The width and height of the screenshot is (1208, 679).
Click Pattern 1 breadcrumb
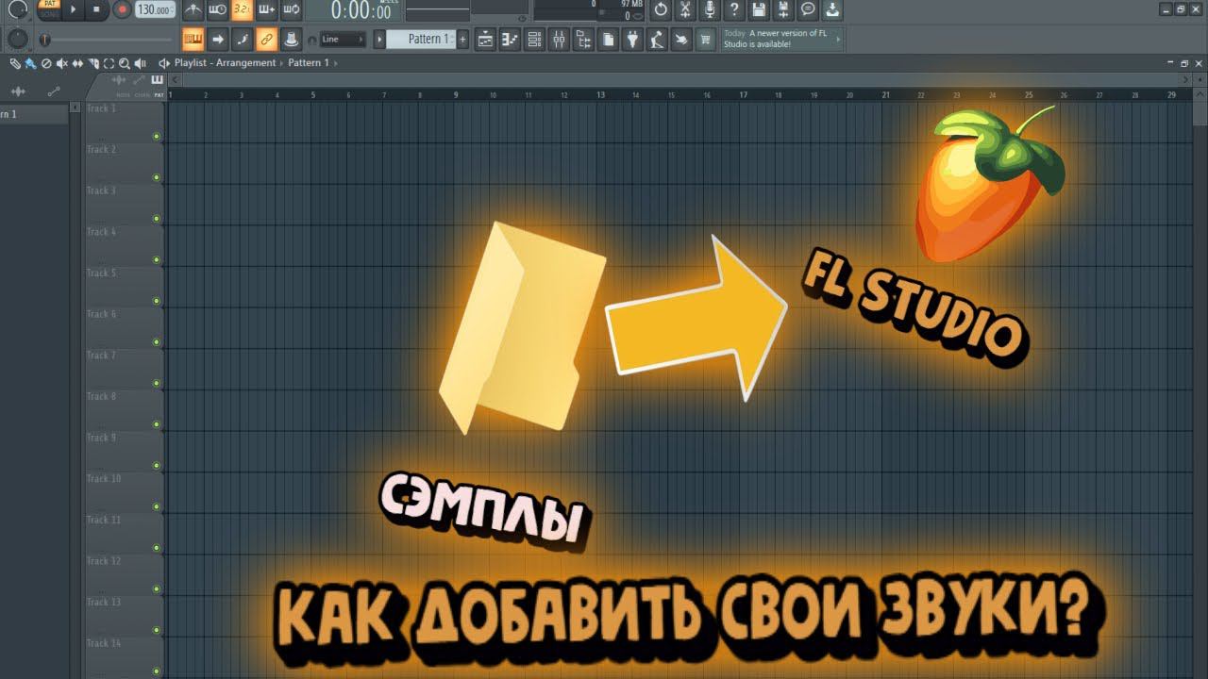click(x=309, y=63)
